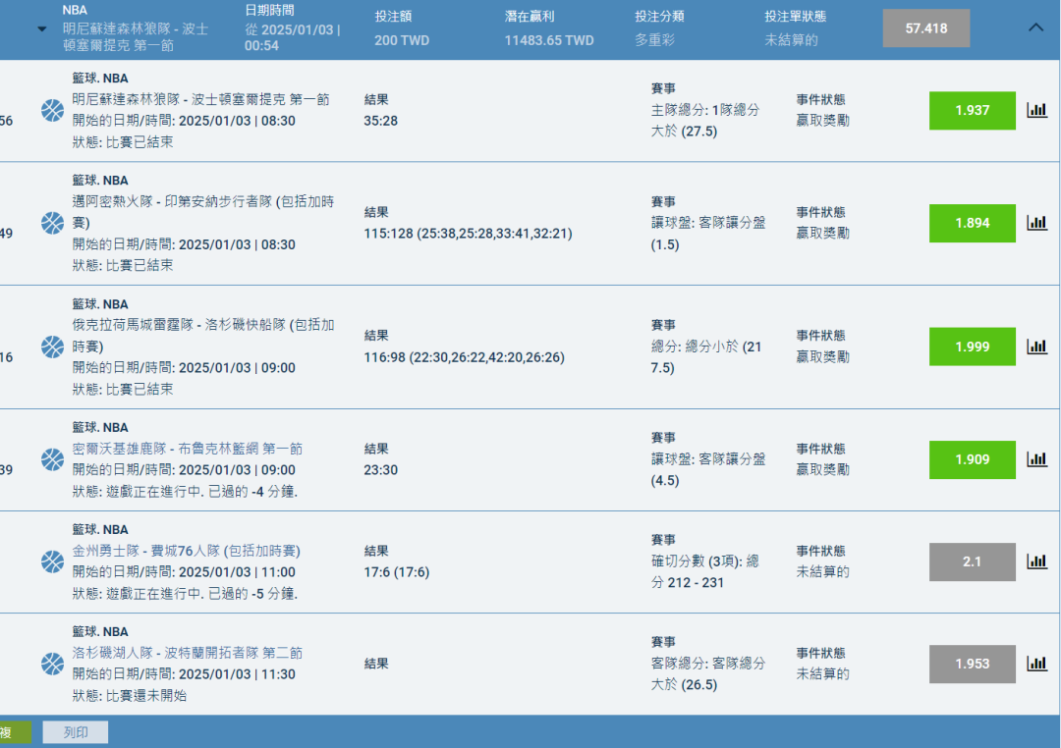Click the partially visible green button at bottom-left
The image size is (1061, 748).
coord(15,731)
